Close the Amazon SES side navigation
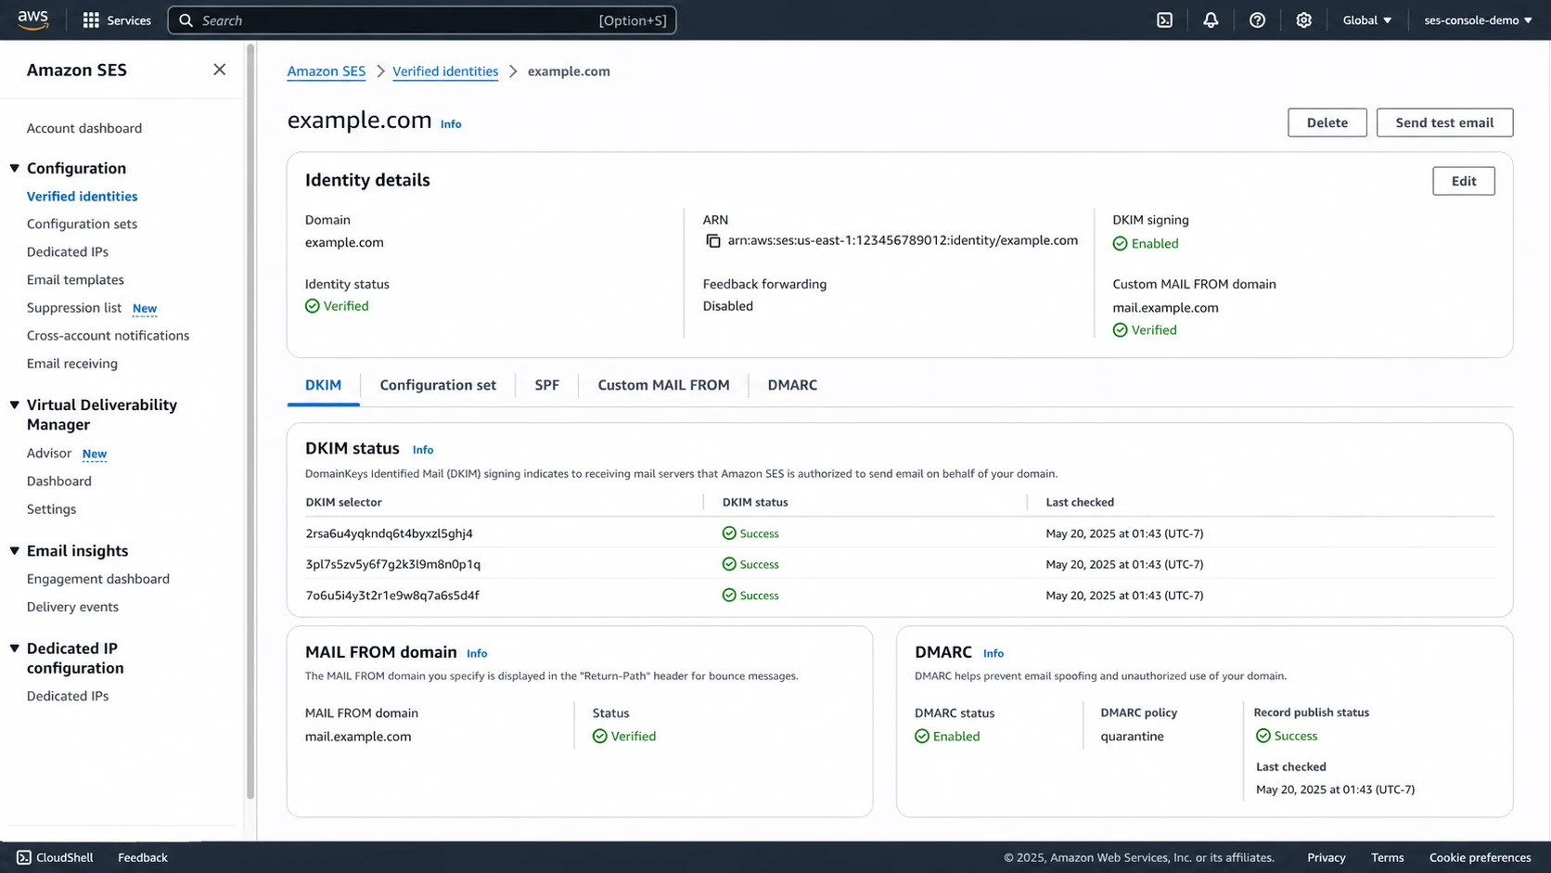Viewport: 1551px width, 873px height. (x=219, y=70)
